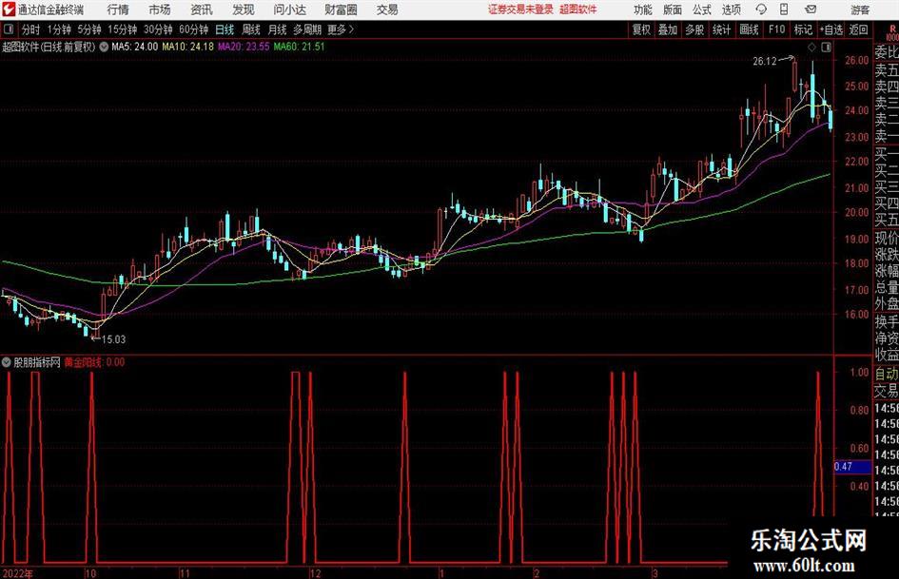Open the 财富圈 menu
The image size is (899, 579).
coord(341,10)
